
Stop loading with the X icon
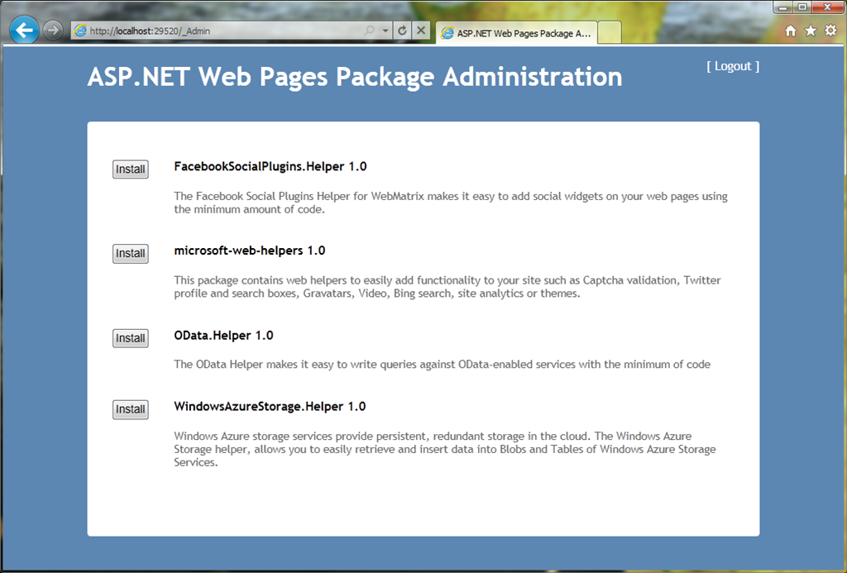point(421,31)
